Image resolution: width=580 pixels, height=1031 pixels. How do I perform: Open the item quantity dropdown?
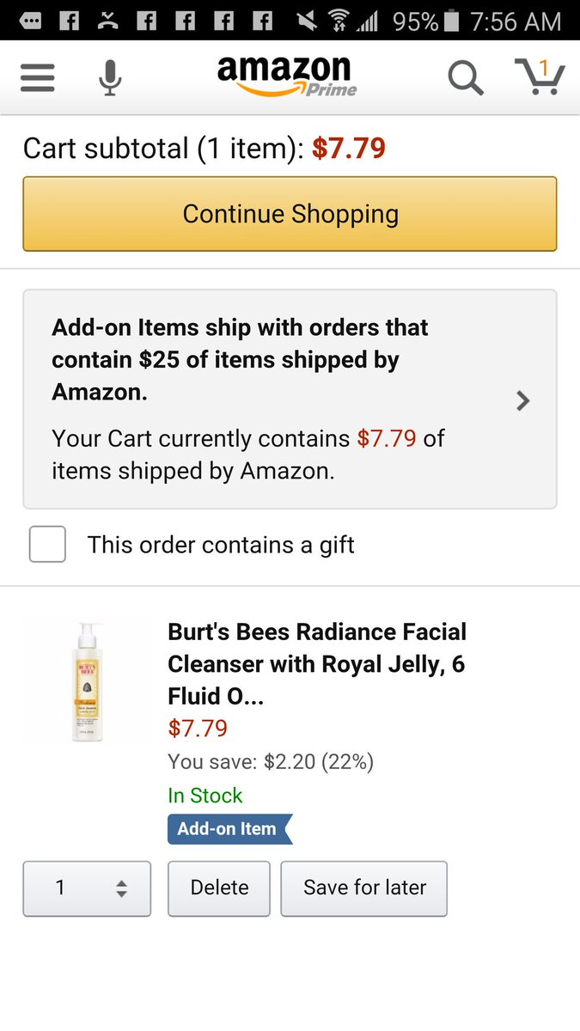tap(87, 888)
